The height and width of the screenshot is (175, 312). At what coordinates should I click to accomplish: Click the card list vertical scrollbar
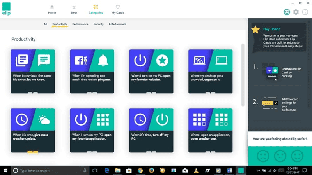[243, 75]
